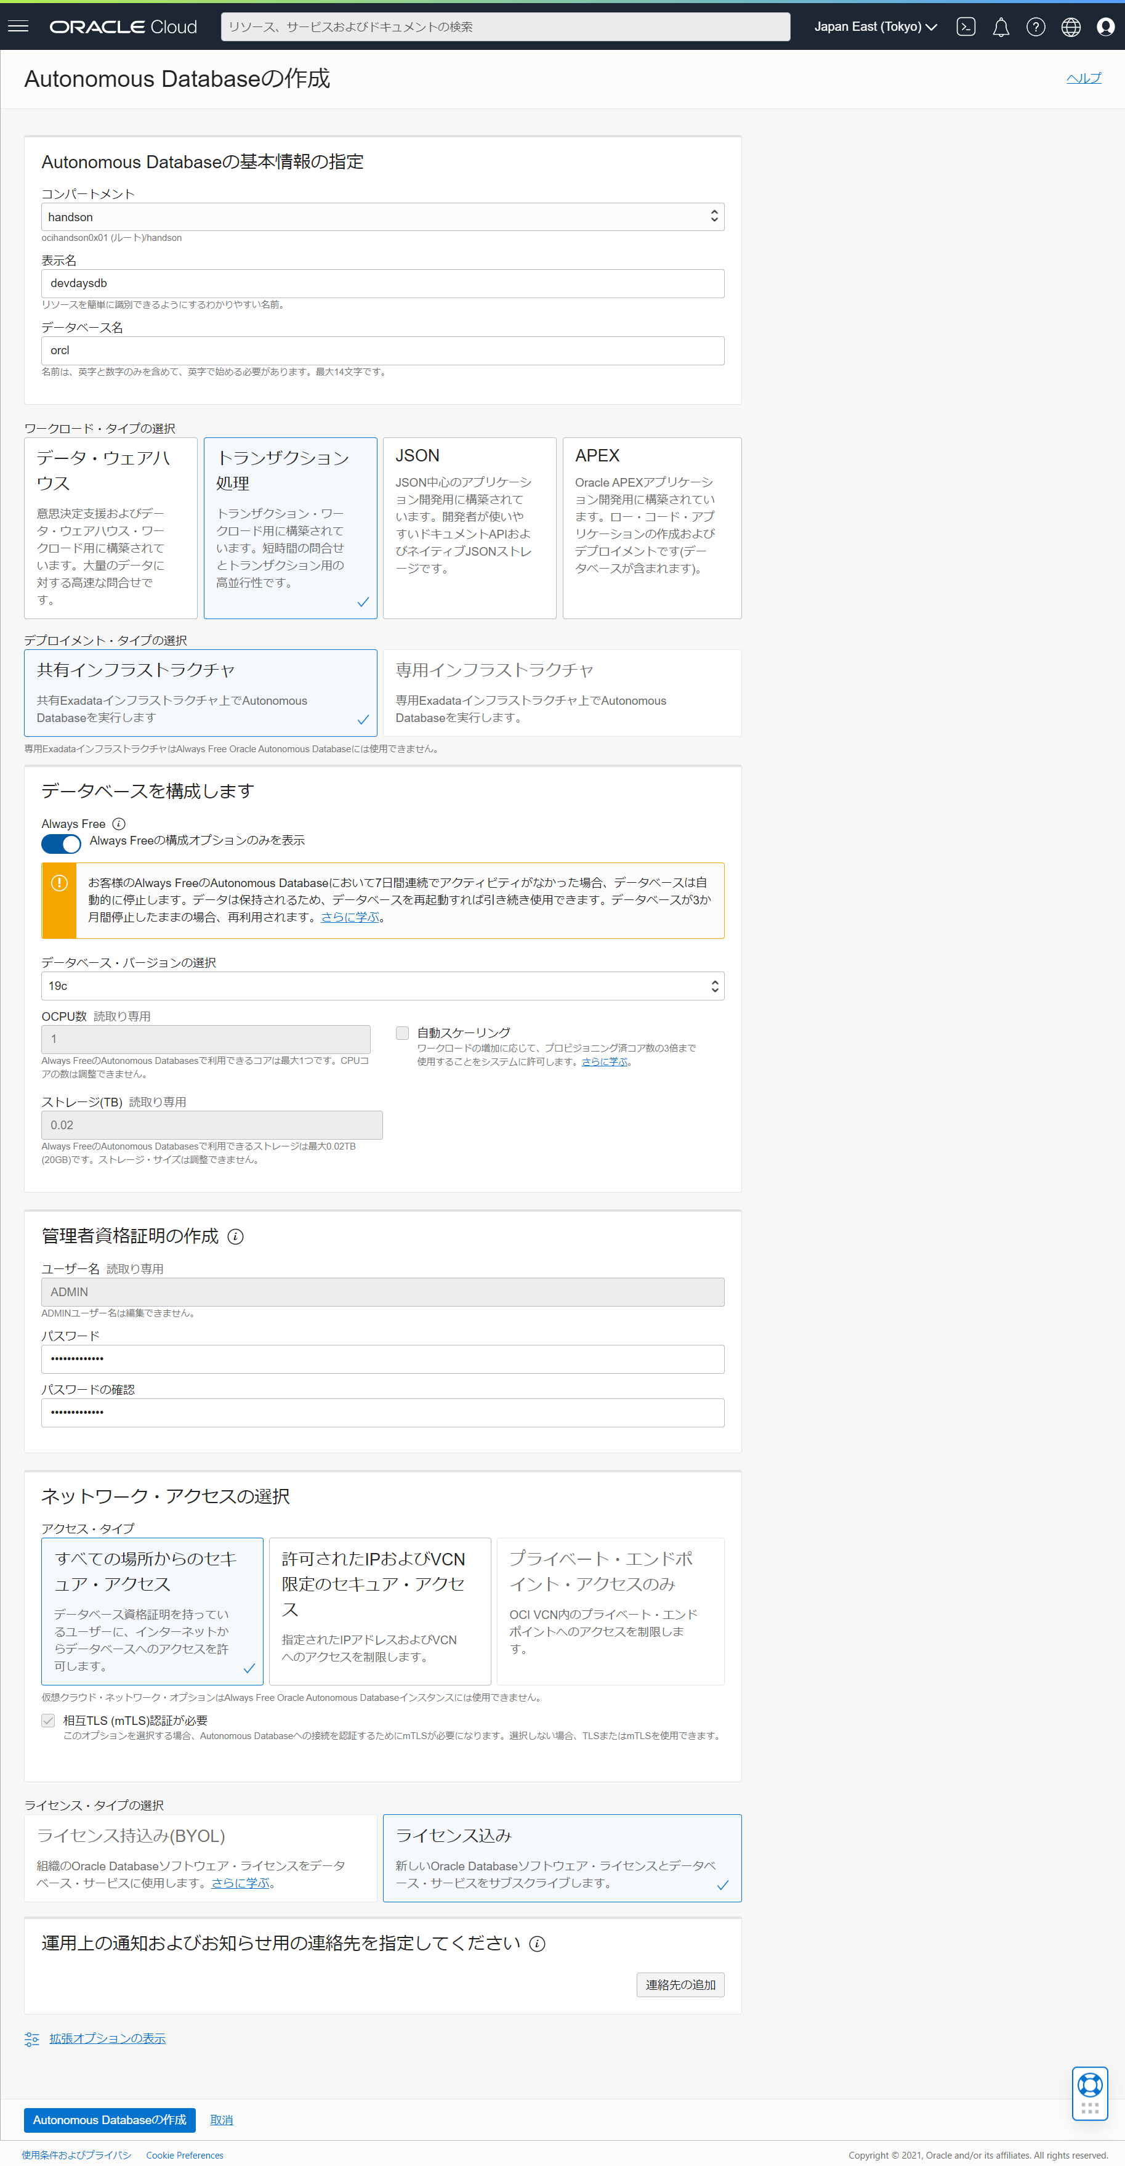Show 拡張オプションの表示 advanced options
Viewport: 1125px width, 2166px height.
(x=107, y=2038)
